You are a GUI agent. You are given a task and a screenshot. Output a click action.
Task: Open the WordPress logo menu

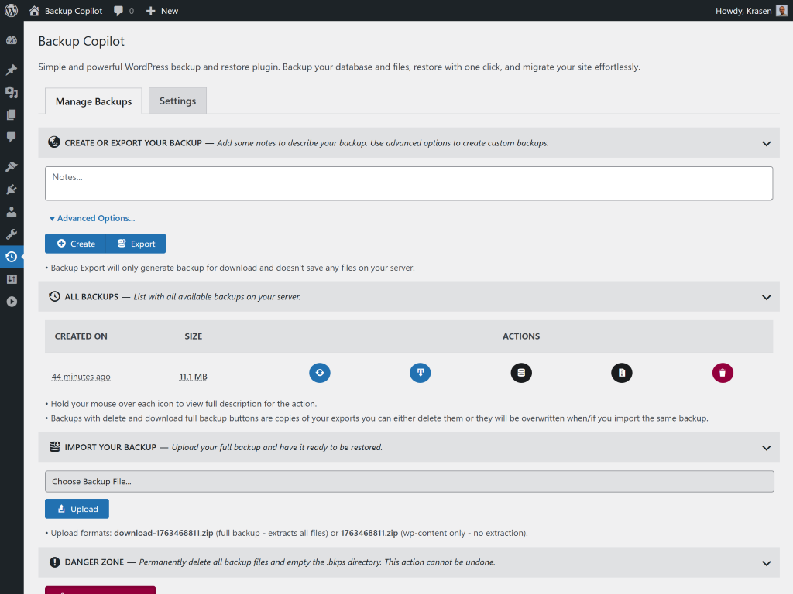11,11
